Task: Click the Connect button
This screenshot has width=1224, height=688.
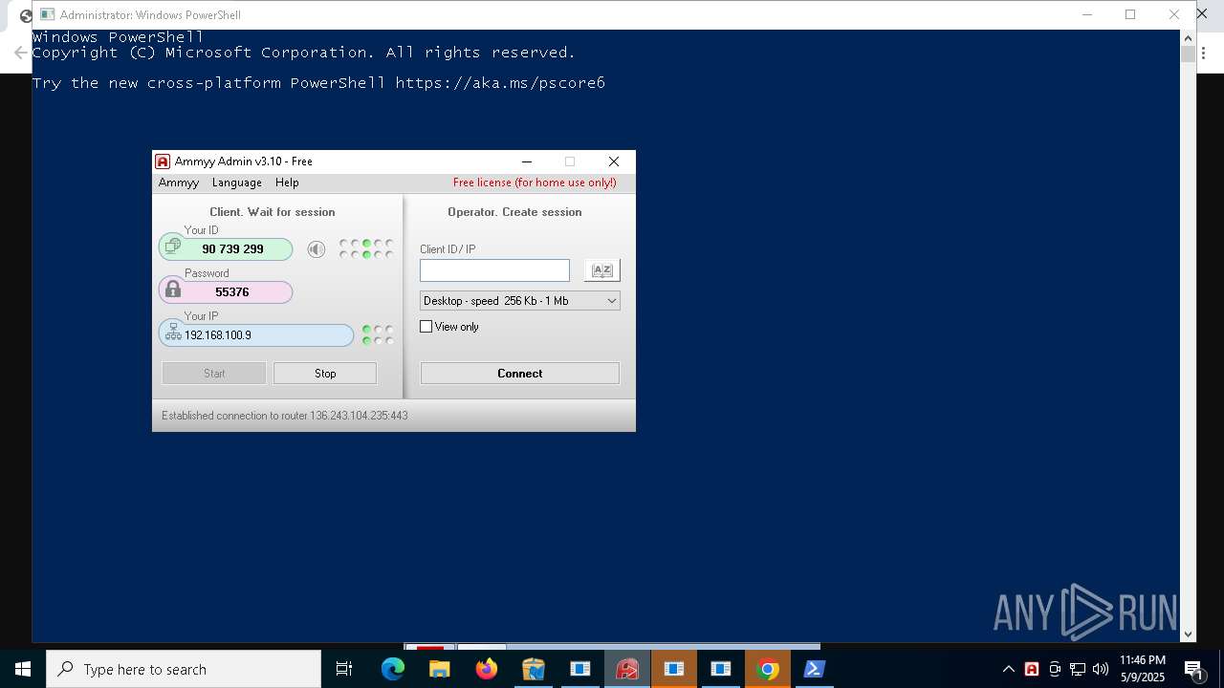Action: pos(520,374)
